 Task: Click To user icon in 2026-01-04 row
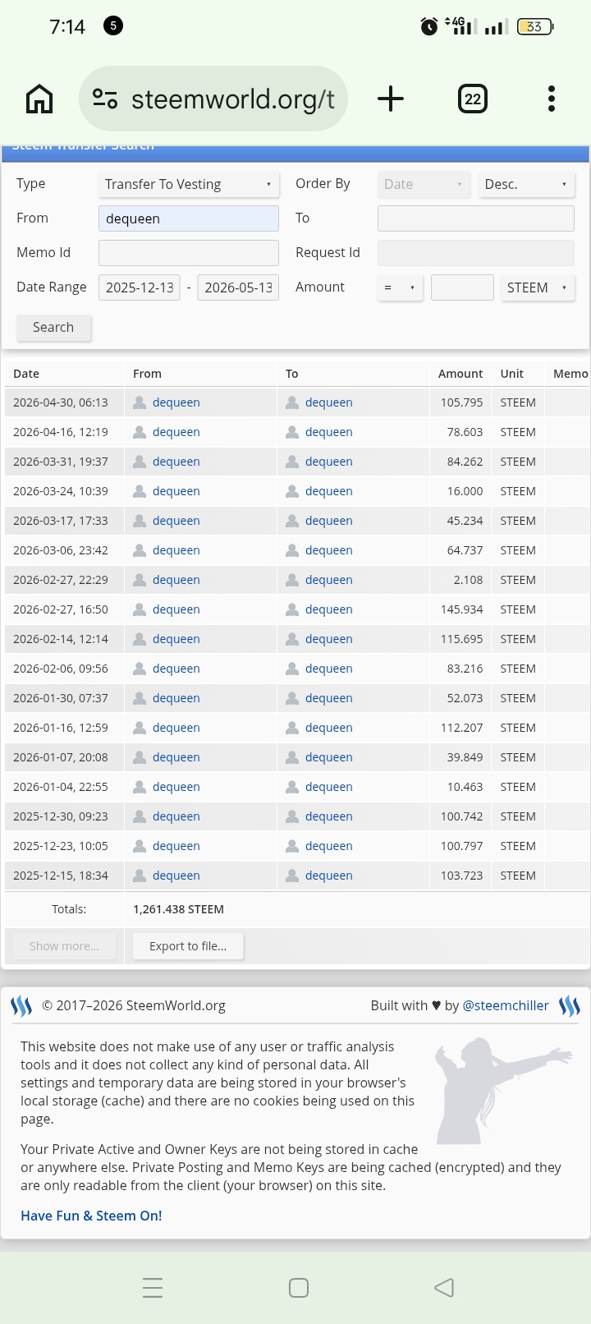point(292,787)
